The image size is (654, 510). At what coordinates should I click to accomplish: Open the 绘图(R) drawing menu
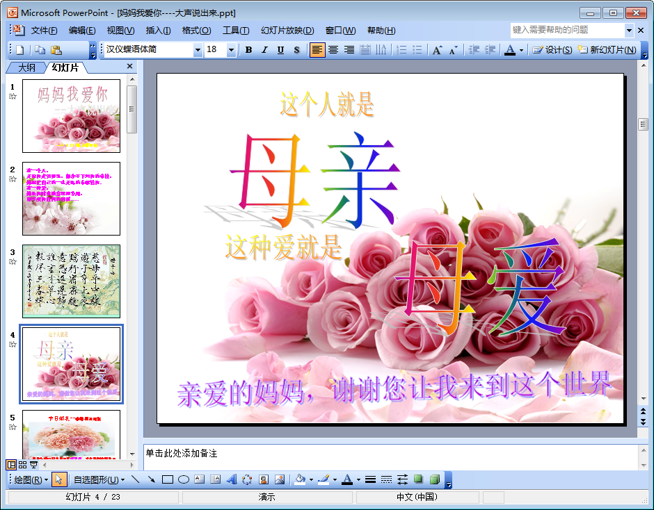31,480
